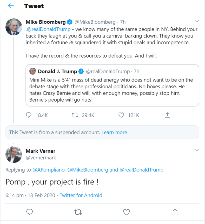Retweet Mark Verner's tweet

[78, 212]
